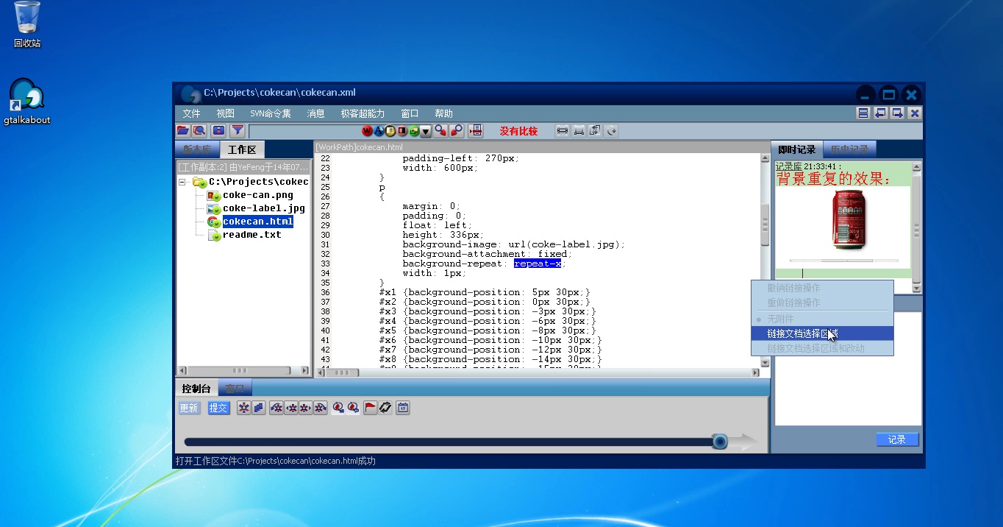Open the 窗口 menu in the menu bar

pyautogui.click(x=410, y=113)
